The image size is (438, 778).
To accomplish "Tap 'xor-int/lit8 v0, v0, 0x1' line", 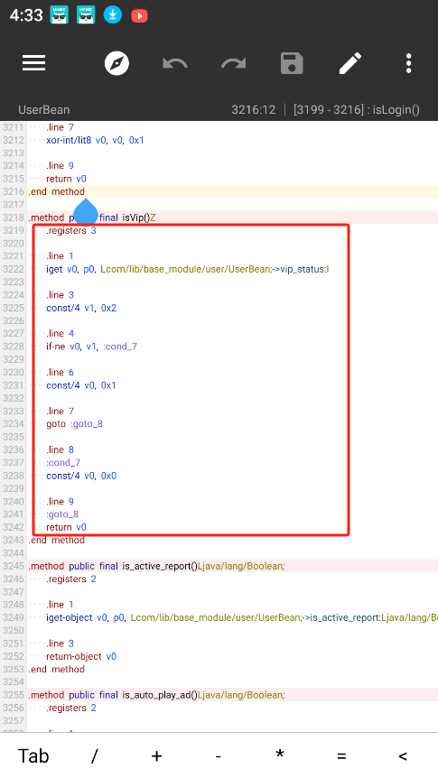I will click(96, 140).
